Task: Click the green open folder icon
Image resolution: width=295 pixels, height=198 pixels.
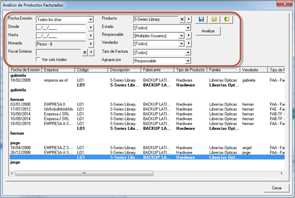Action: (227, 19)
